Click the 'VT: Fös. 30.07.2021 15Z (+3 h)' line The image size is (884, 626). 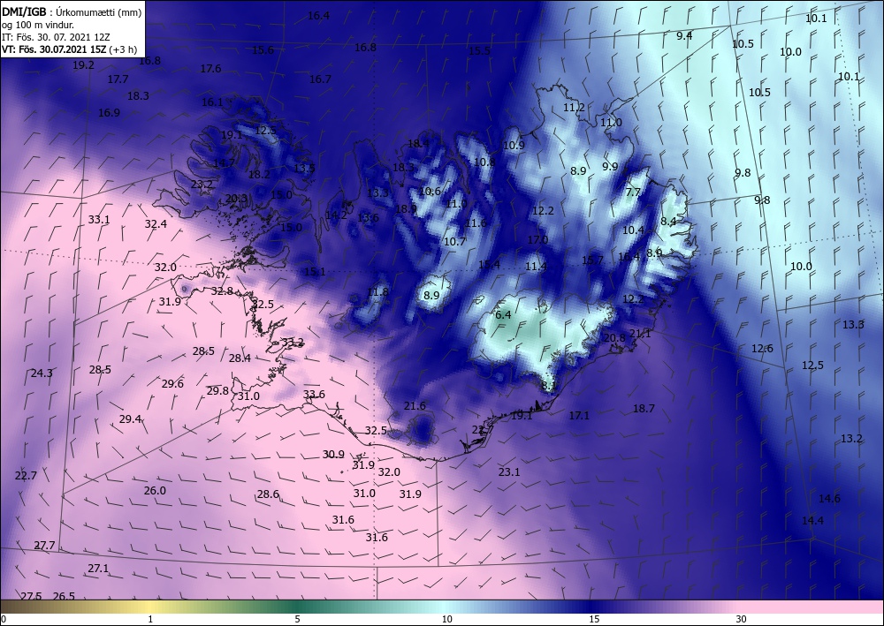[x=69, y=49]
